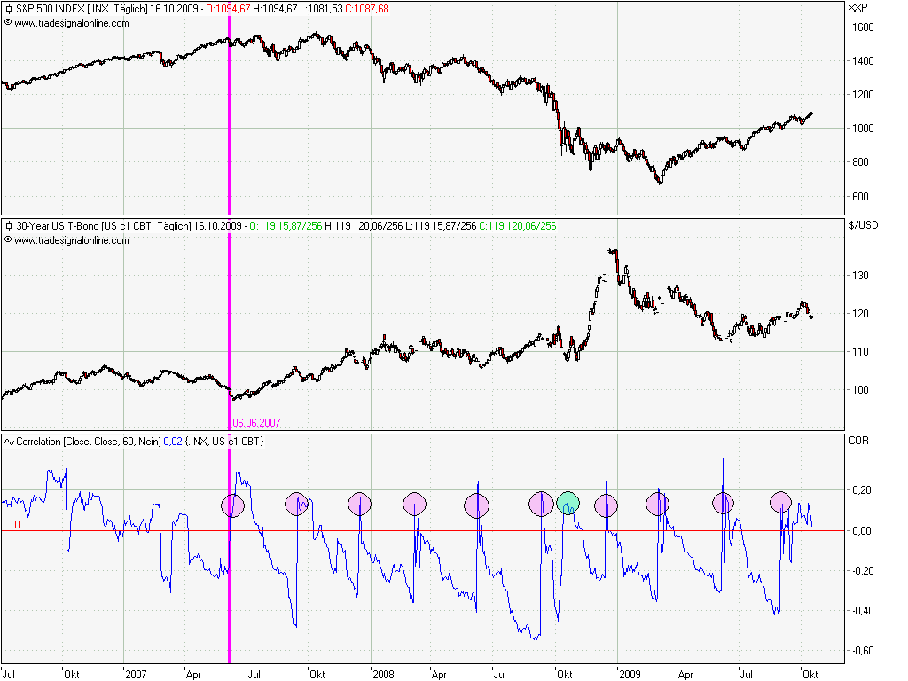Viewport: 908px width, 681px height.
Task: Click the -0,40 correlation axis label
Action: [861, 611]
